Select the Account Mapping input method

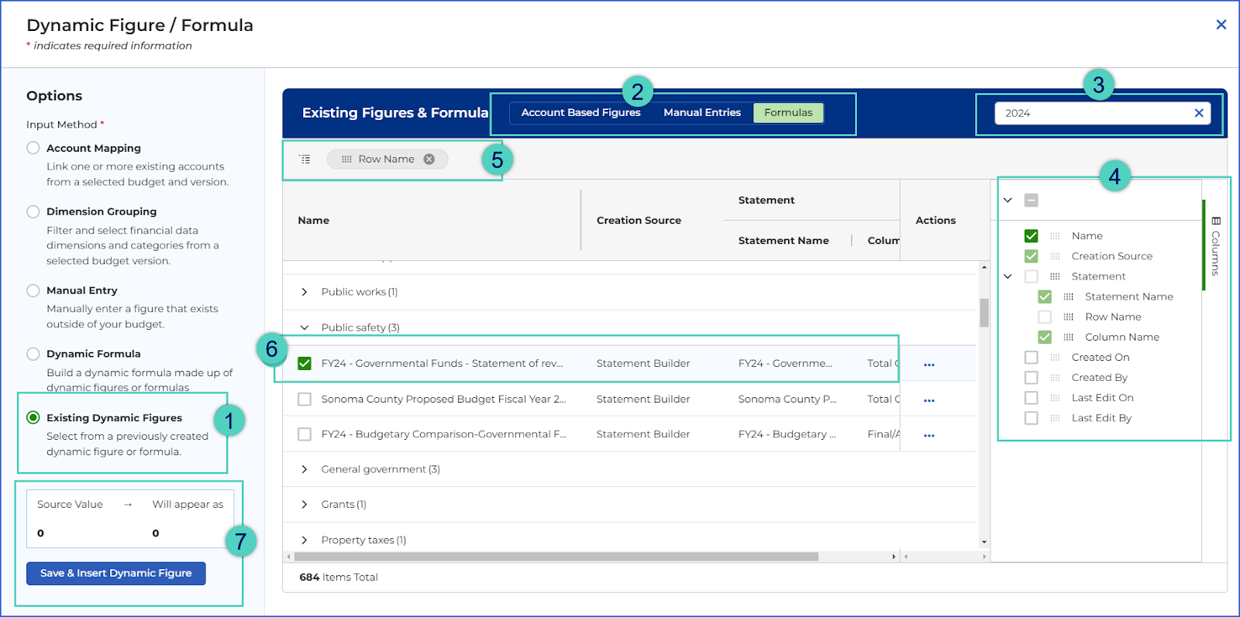point(33,148)
